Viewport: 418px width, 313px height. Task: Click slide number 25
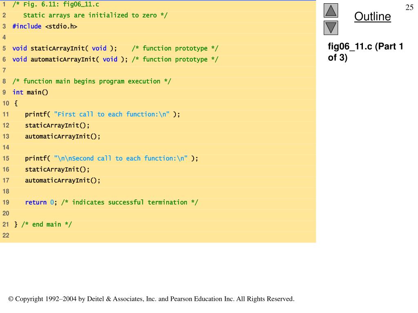coord(409,7)
